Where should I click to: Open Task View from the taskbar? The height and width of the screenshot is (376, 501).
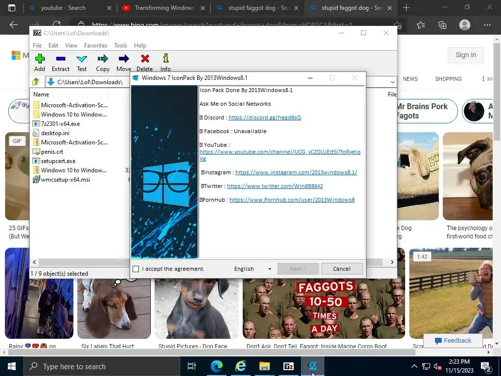click(x=192, y=366)
